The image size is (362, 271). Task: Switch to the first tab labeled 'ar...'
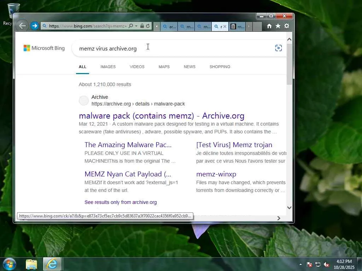point(169,26)
